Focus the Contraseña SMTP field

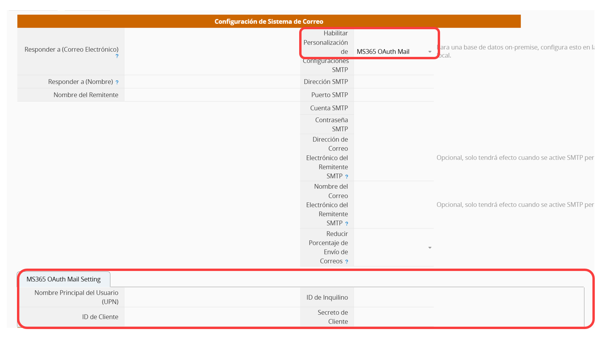[x=394, y=124]
